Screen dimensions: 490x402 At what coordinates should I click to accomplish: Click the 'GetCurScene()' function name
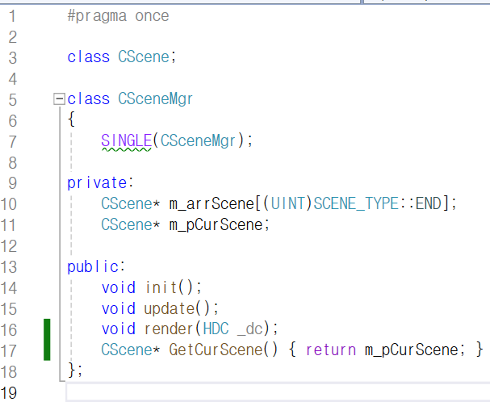[x=223, y=350]
